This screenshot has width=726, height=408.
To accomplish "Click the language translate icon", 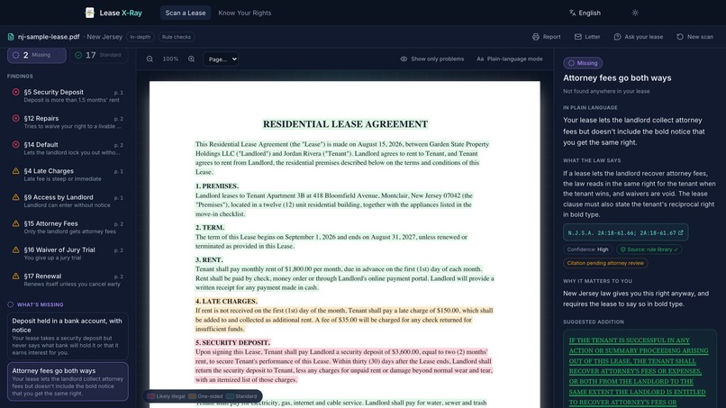I will (x=572, y=13).
